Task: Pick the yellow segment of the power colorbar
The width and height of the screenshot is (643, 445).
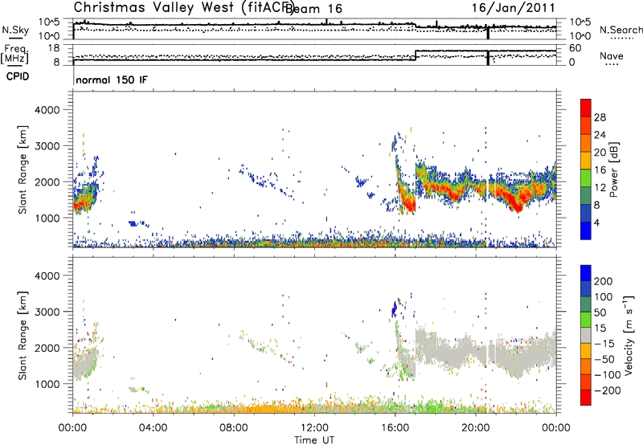Action: point(586,161)
